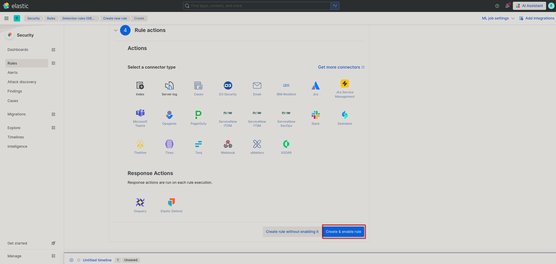This screenshot has width=556, height=264.
Task: Go to the Rules breadcrumb
Action: [51, 18]
